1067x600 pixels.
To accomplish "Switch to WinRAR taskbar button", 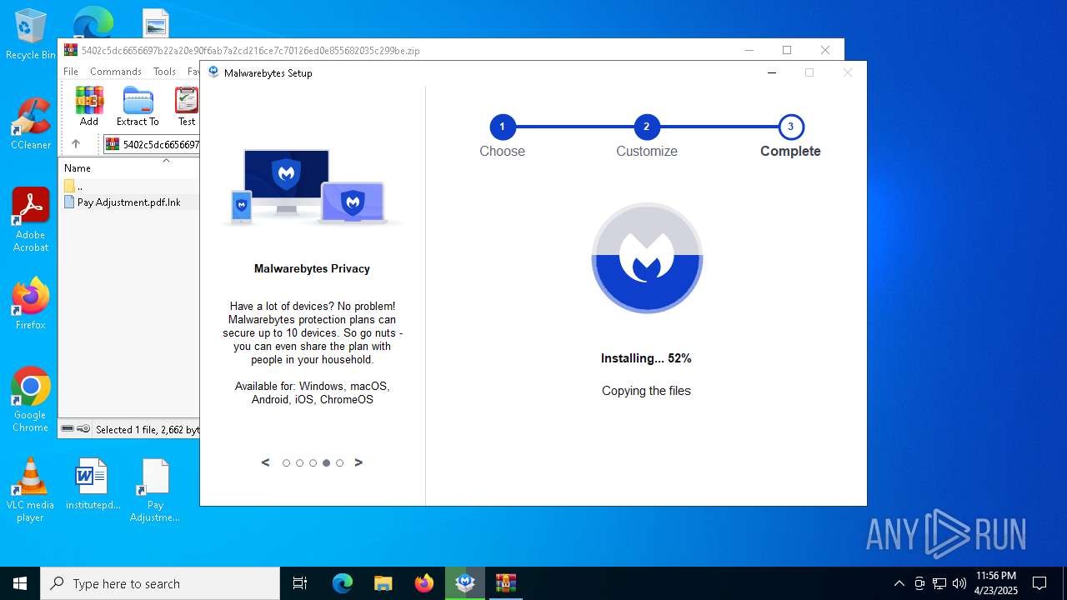I will coord(506,583).
